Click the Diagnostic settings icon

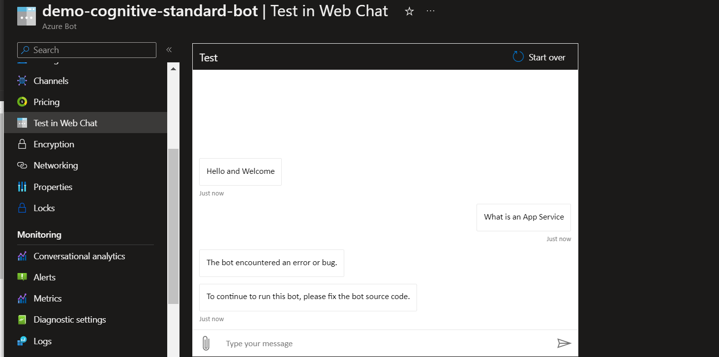22,320
